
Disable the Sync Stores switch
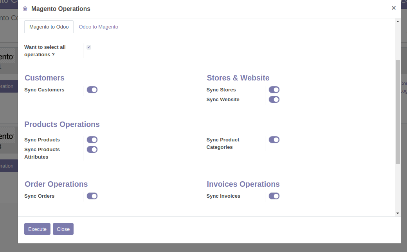[x=274, y=90]
